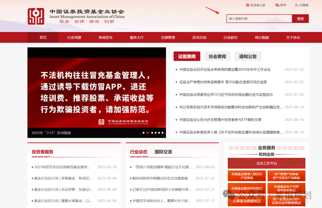
Task: Click 资产管理业务/资产证券化业务数据报送 button
Action: (x=286, y=201)
